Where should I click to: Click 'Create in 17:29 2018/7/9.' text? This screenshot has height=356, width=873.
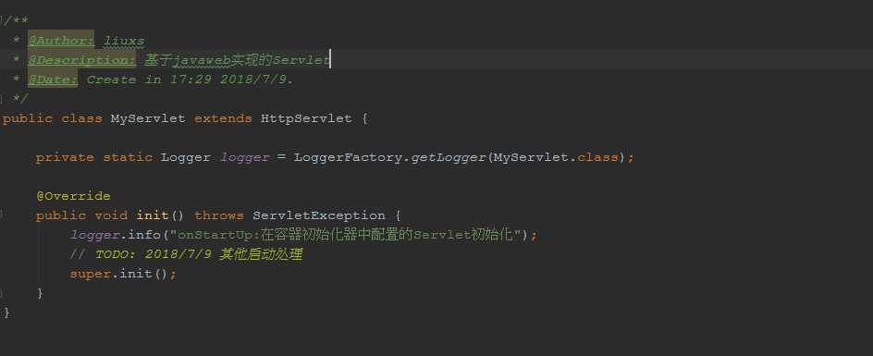pyautogui.click(x=190, y=80)
